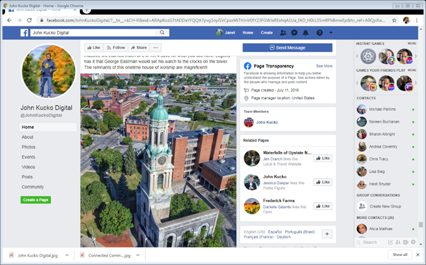Show previous friends' games with left chevron
This screenshot has height=265, width=426.
[x=357, y=83]
